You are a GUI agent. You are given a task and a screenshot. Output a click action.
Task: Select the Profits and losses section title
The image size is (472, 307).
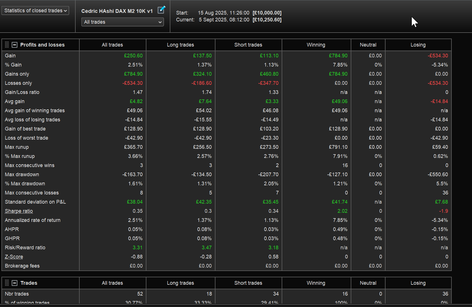[x=43, y=45]
